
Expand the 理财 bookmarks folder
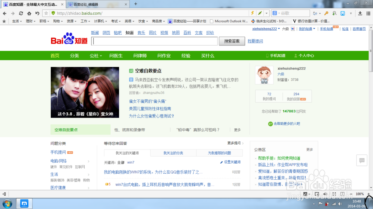31,21
